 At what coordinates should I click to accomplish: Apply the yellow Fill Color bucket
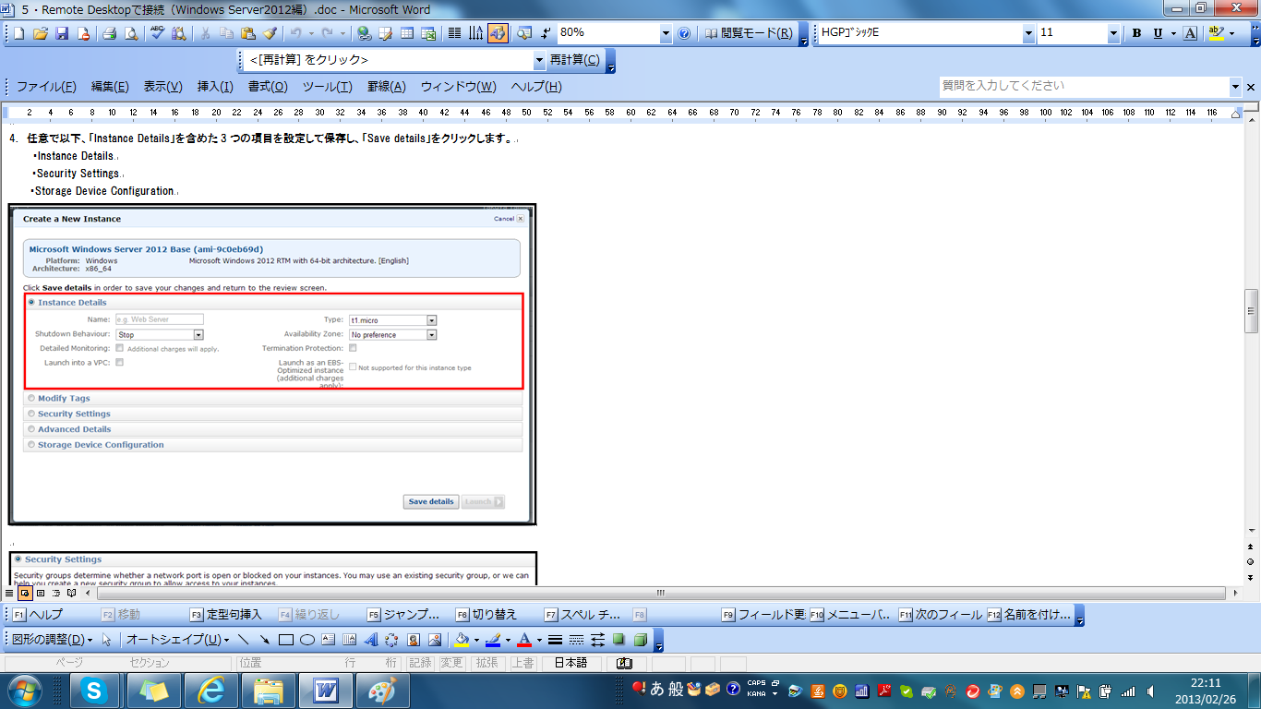pyautogui.click(x=463, y=639)
